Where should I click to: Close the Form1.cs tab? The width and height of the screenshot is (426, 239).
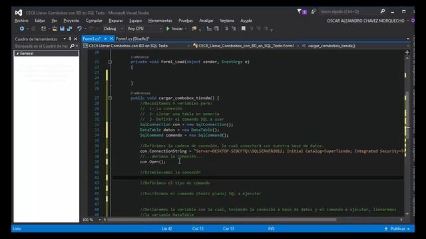click(111, 39)
